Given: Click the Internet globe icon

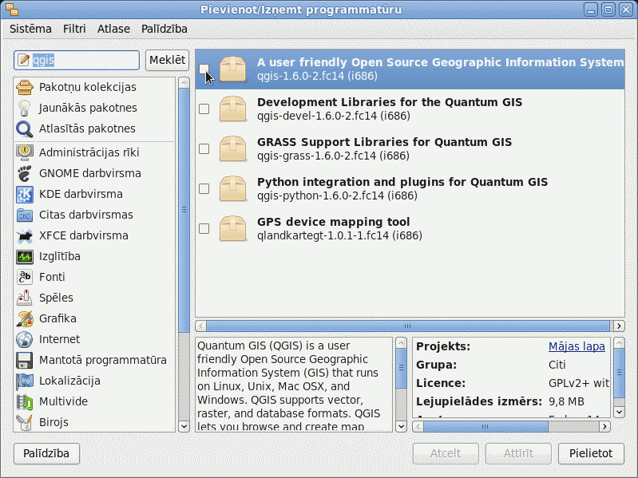Looking at the screenshot, I should 25,339.
